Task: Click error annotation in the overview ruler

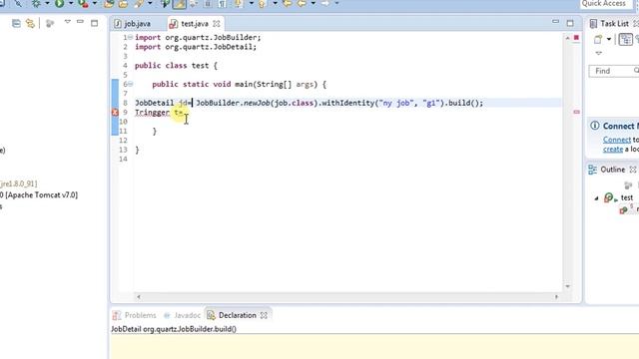Action: 576,112
